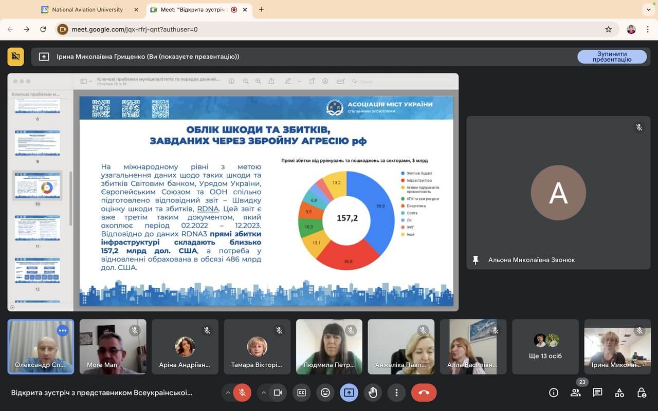
Task: Toggle the camera on or off
Action: [278, 393]
